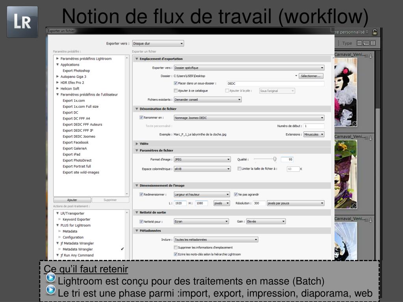Collapse 'Dimensionnement de l'image' section
Image resolution: width=403 pixels, height=302 pixels.
tap(137, 186)
